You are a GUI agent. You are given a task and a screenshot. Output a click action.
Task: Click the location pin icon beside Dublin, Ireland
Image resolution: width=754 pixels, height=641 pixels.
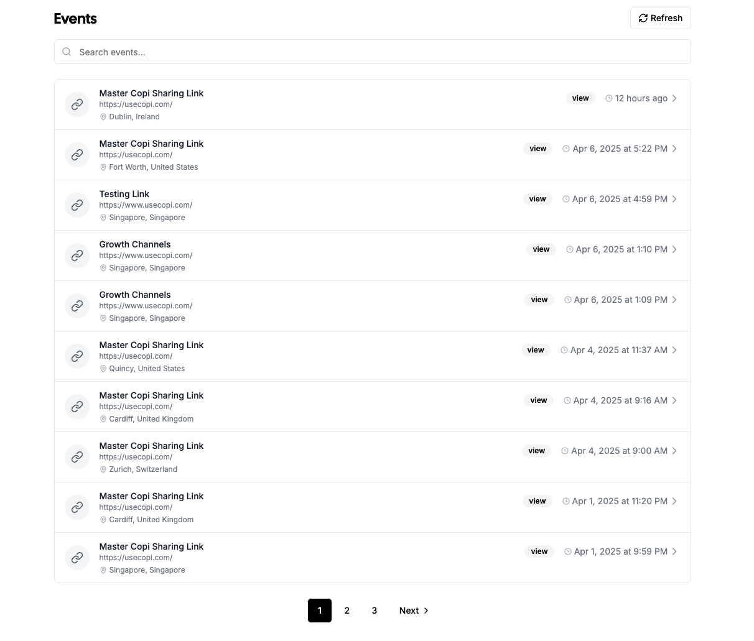103,117
